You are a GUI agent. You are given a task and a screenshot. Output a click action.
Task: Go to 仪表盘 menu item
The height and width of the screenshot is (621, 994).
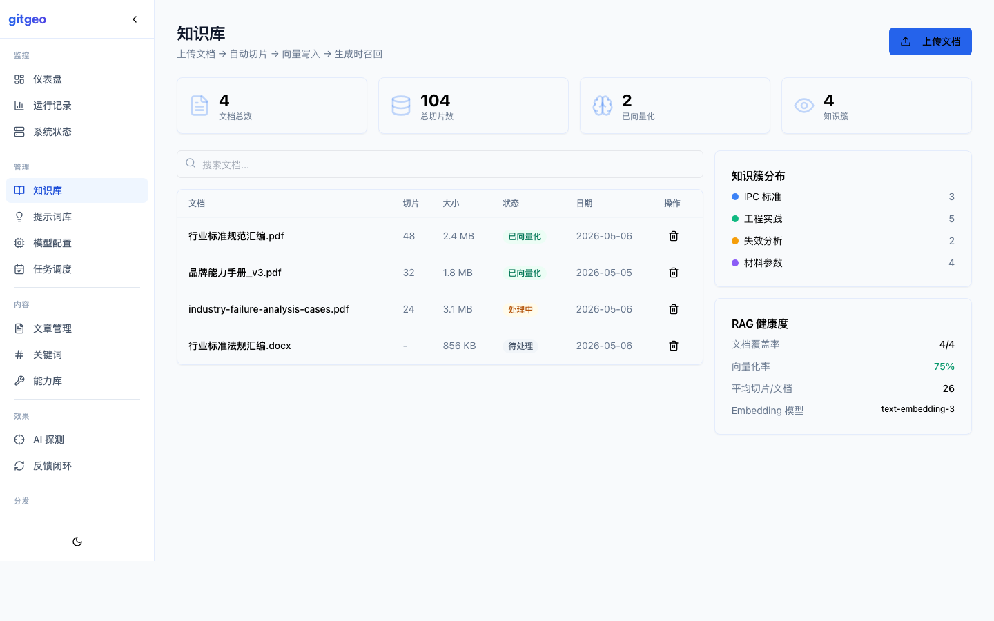77,79
